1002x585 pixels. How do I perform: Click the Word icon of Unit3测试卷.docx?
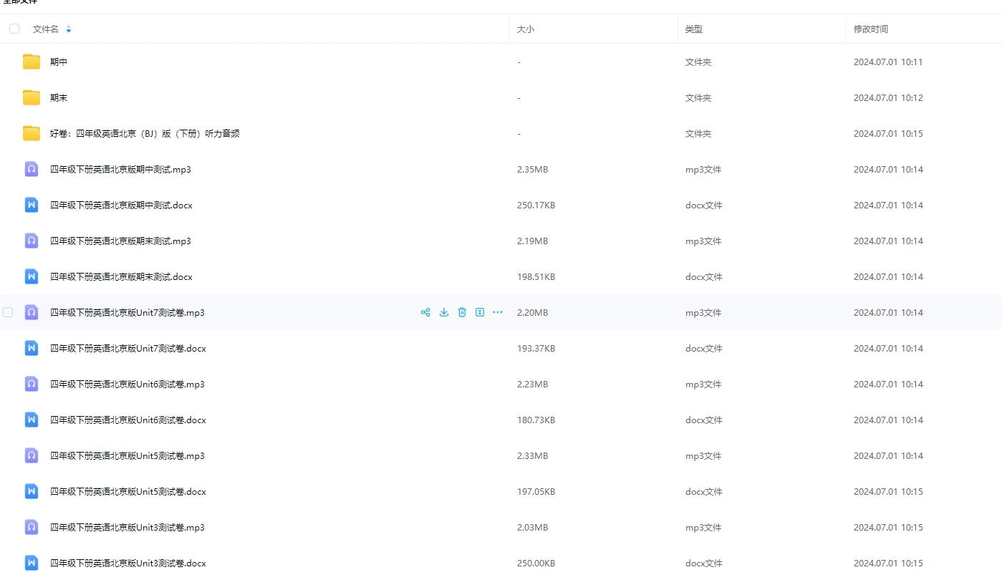click(x=32, y=563)
